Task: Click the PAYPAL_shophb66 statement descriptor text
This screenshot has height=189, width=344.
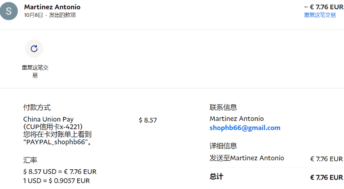Action: pyautogui.click(x=56, y=142)
